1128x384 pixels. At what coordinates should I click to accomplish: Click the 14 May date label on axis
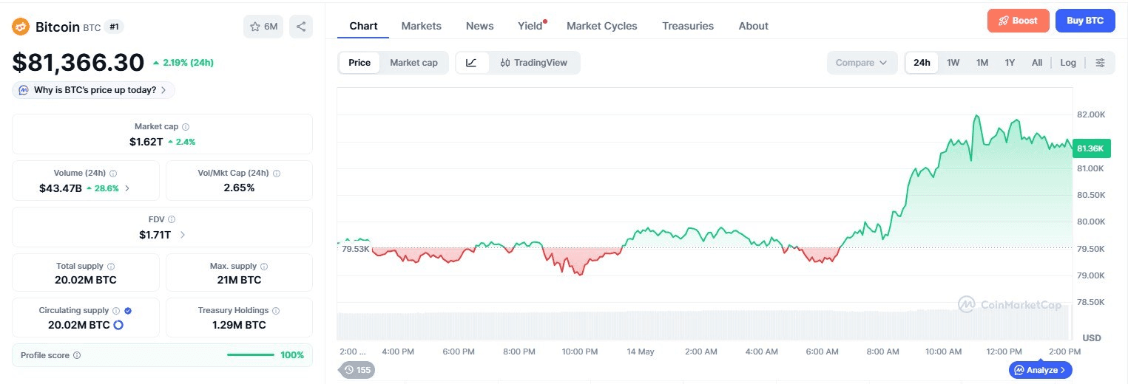pyautogui.click(x=641, y=352)
